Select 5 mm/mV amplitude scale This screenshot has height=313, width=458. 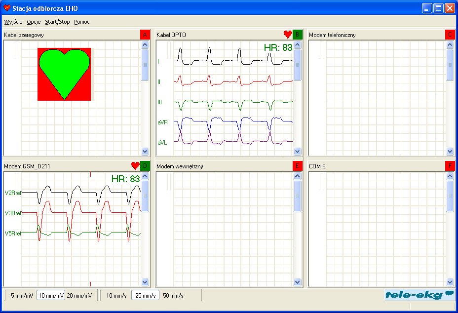22,295
